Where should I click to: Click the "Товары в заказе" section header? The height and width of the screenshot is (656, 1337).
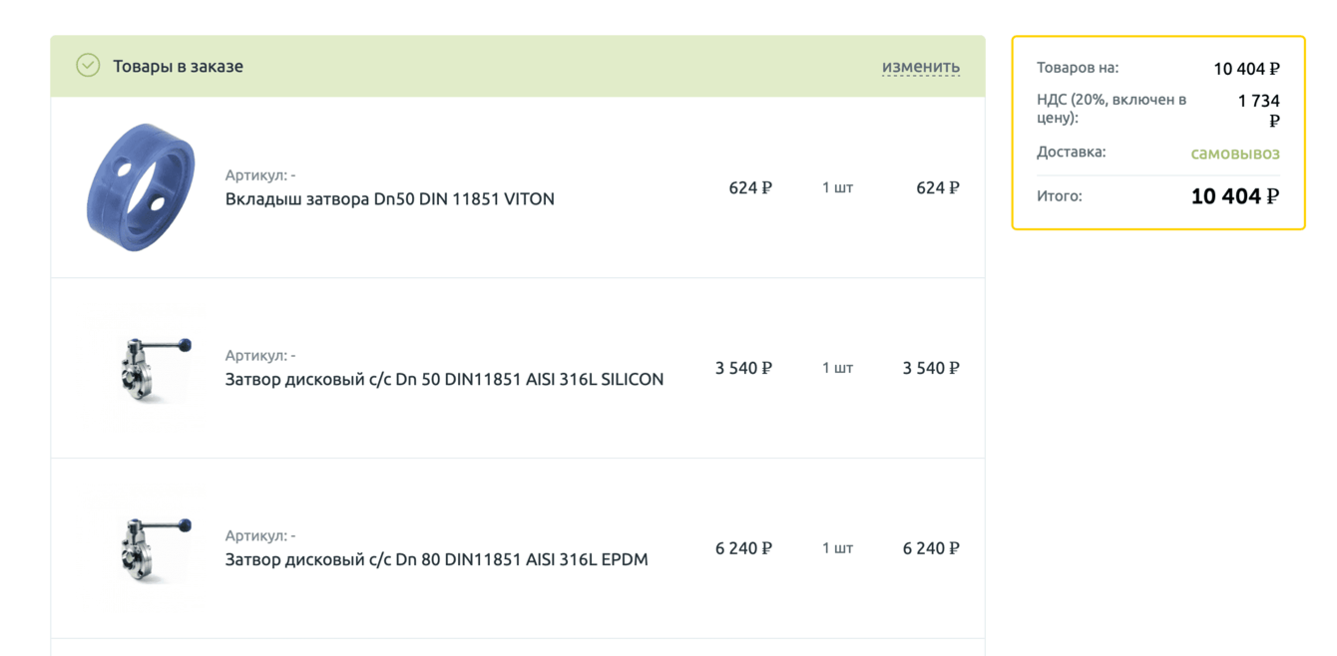(x=178, y=67)
